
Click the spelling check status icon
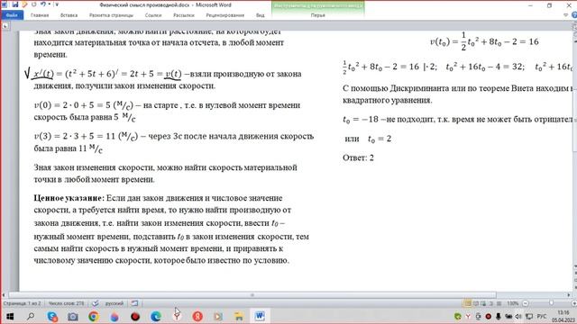click(x=96, y=303)
